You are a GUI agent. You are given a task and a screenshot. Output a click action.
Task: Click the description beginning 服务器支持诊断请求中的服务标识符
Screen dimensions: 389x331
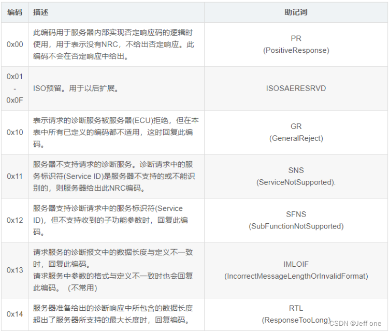(116, 220)
